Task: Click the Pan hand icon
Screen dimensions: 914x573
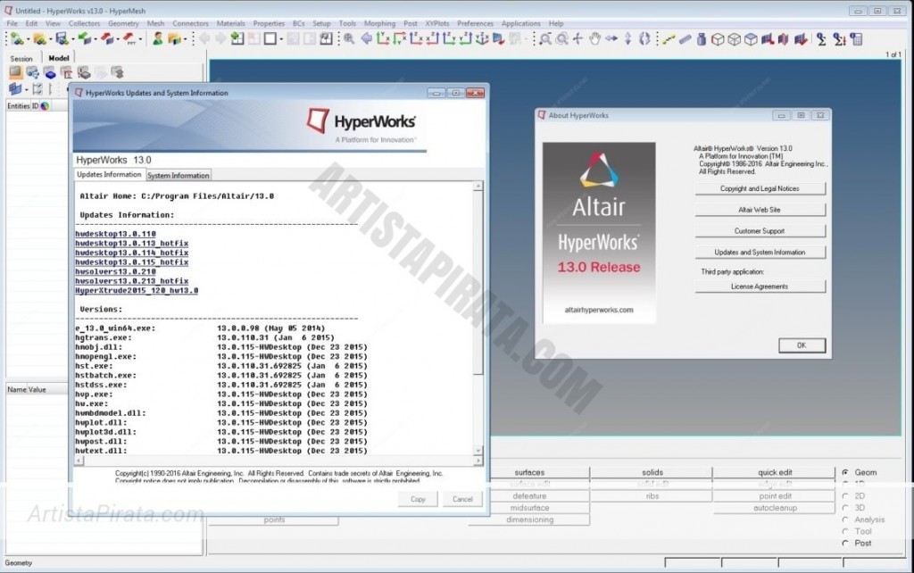Action: 594,39
